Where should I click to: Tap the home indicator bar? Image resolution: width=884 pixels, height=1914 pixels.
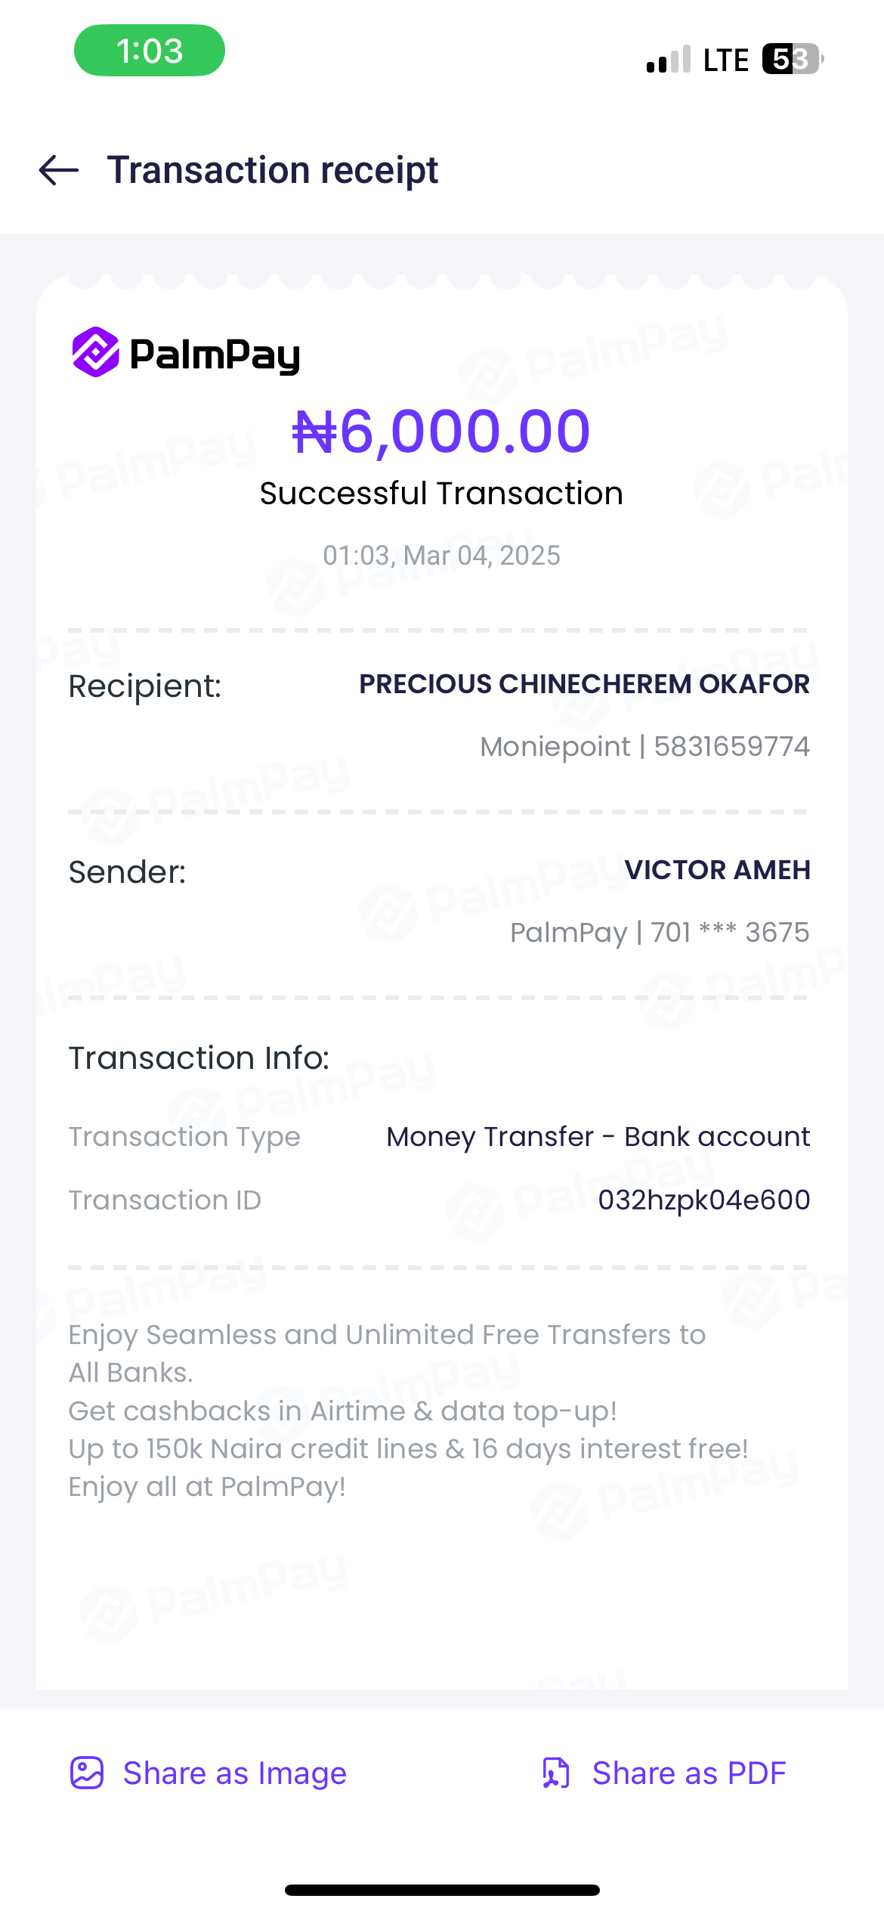click(442, 1890)
